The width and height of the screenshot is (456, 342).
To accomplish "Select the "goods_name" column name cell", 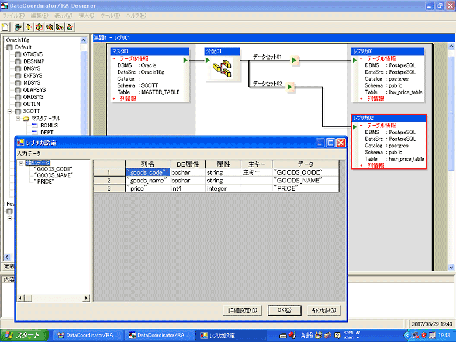I will [x=147, y=181].
